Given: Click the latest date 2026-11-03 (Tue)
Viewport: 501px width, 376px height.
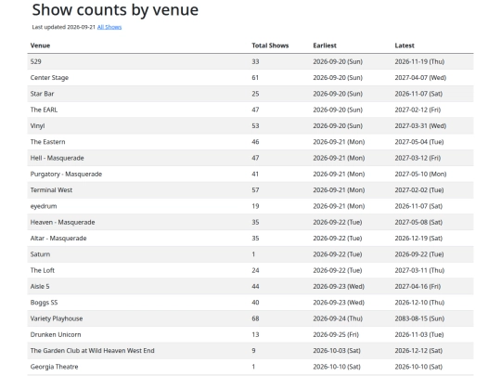Looking at the screenshot, I should click(x=419, y=334).
